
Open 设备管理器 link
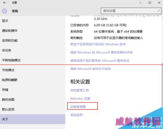tap(78, 107)
